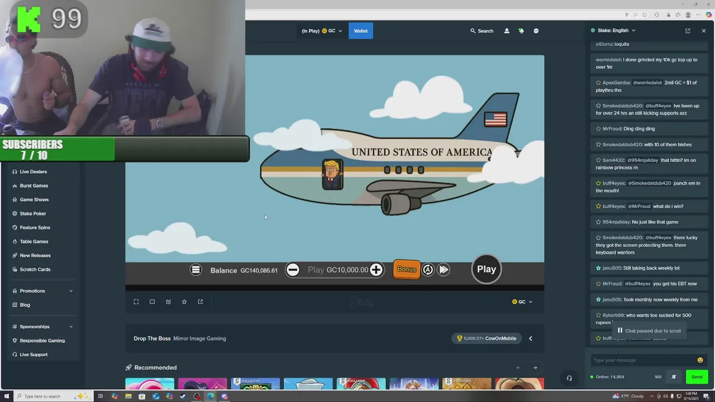The image size is (715, 402).
Task: Close the chat panel
Action: (x=703, y=31)
